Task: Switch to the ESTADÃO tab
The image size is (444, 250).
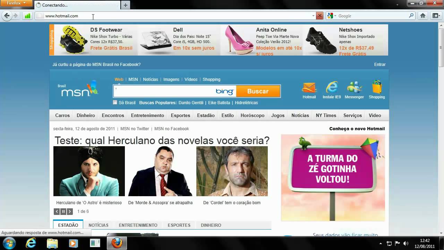Action: [x=68, y=225]
